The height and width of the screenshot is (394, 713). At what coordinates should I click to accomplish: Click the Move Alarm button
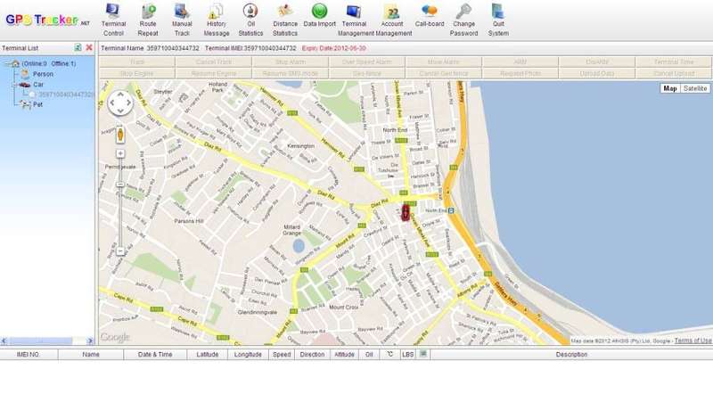click(x=444, y=62)
